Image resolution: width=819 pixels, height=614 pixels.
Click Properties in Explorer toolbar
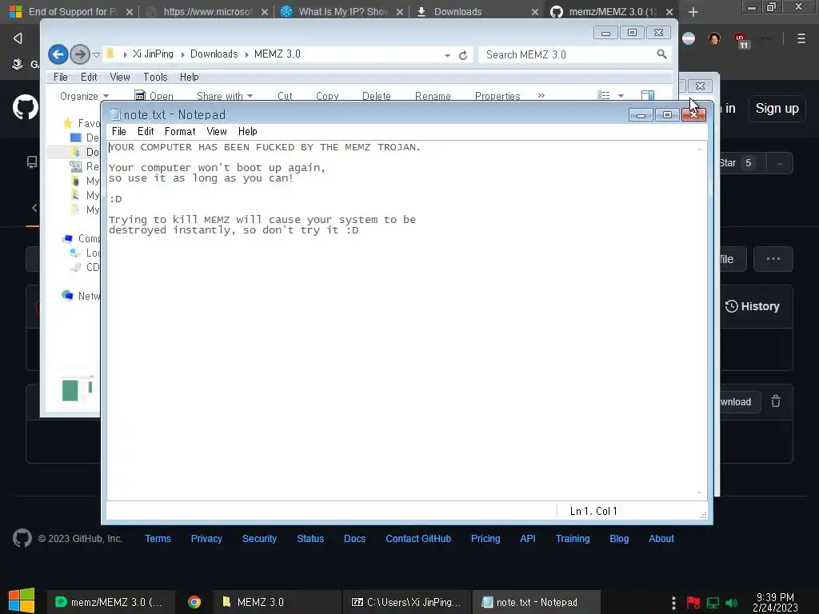[x=497, y=96]
